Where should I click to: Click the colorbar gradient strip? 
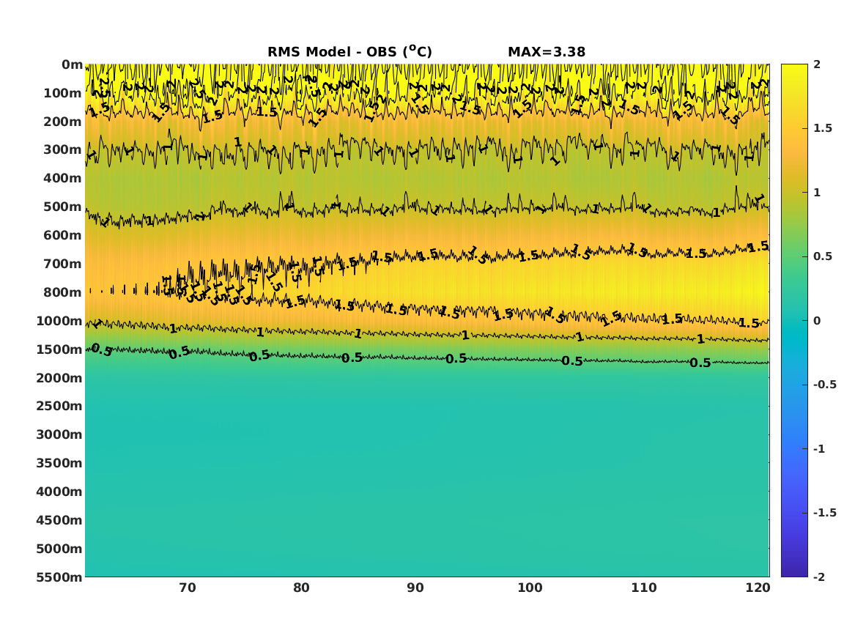coord(794,321)
